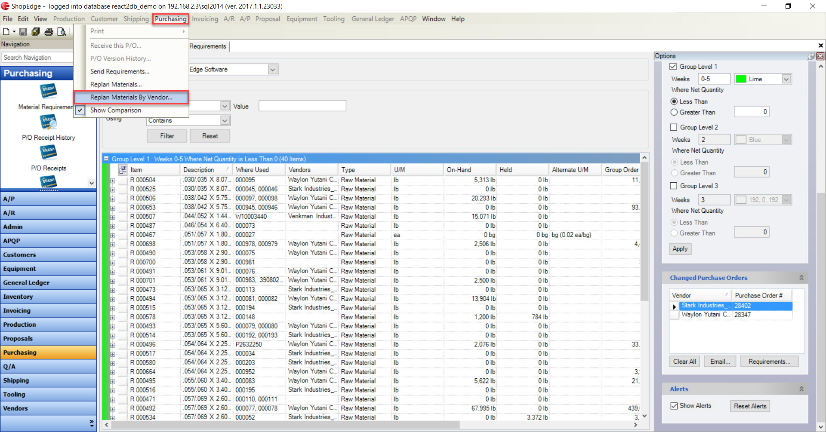Click the Weeks 0-5 input field
Viewport: 826px width, 432px height.
(714, 79)
